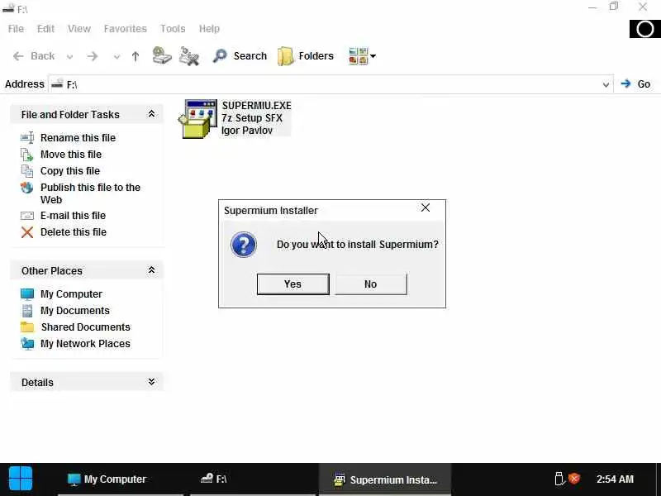This screenshot has width=661, height=496.
Task: Click the Safely Remove Hardware tray icon
Action: click(x=559, y=479)
